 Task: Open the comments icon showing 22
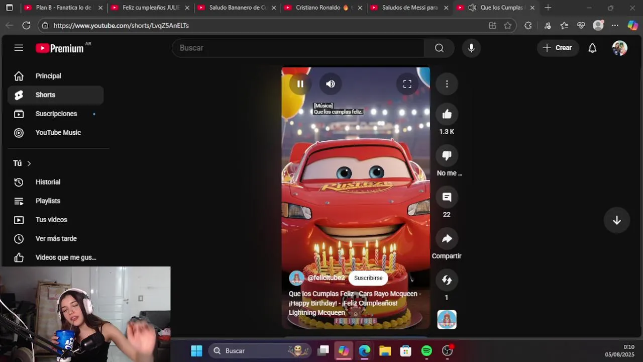pyautogui.click(x=447, y=197)
